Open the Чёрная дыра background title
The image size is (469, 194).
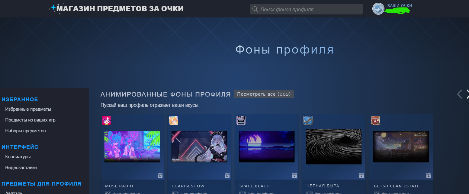click(323, 186)
